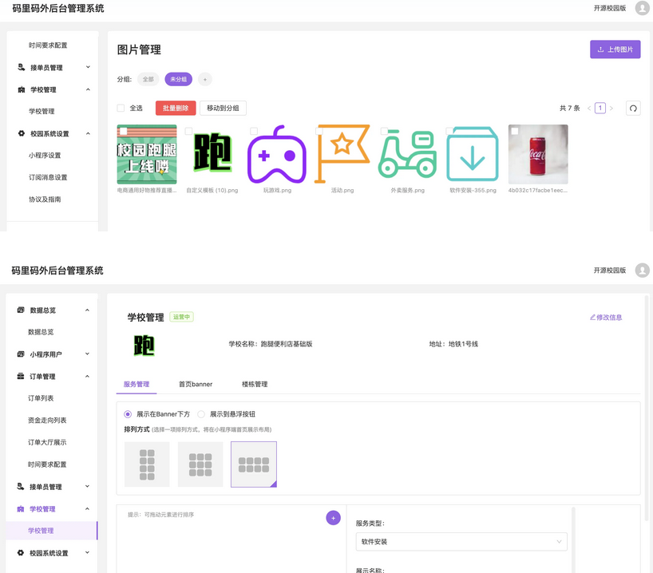
Task: Select three-column grid layout icon
Action: (x=200, y=464)
